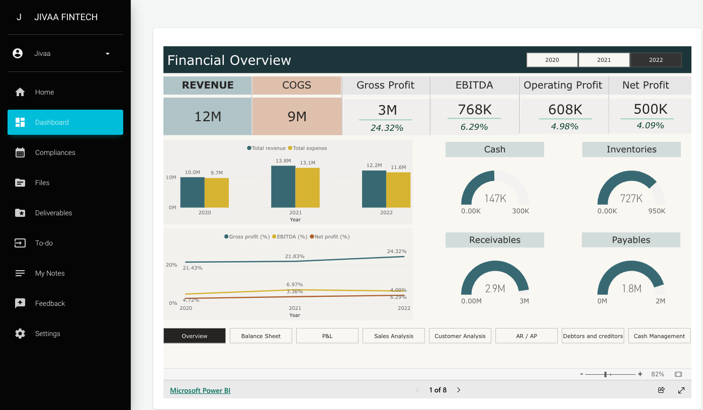
Task: Open the Balance Sheet tab
Action: [x=260, y=336]
